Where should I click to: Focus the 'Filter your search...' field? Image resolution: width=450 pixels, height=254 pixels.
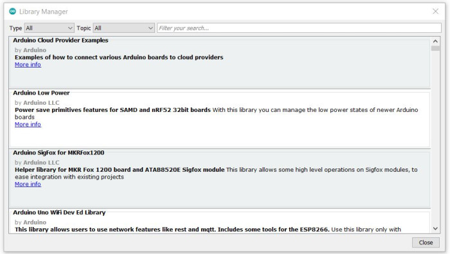299,28
